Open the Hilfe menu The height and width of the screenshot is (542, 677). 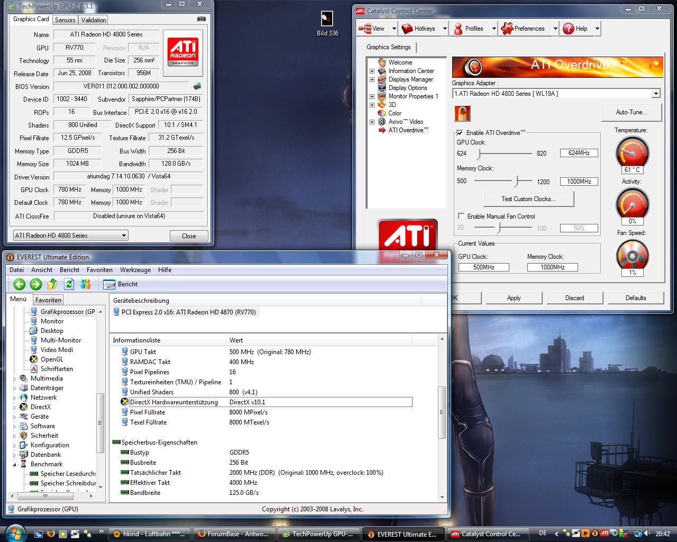pyautogui.click(x=164, y=270)
